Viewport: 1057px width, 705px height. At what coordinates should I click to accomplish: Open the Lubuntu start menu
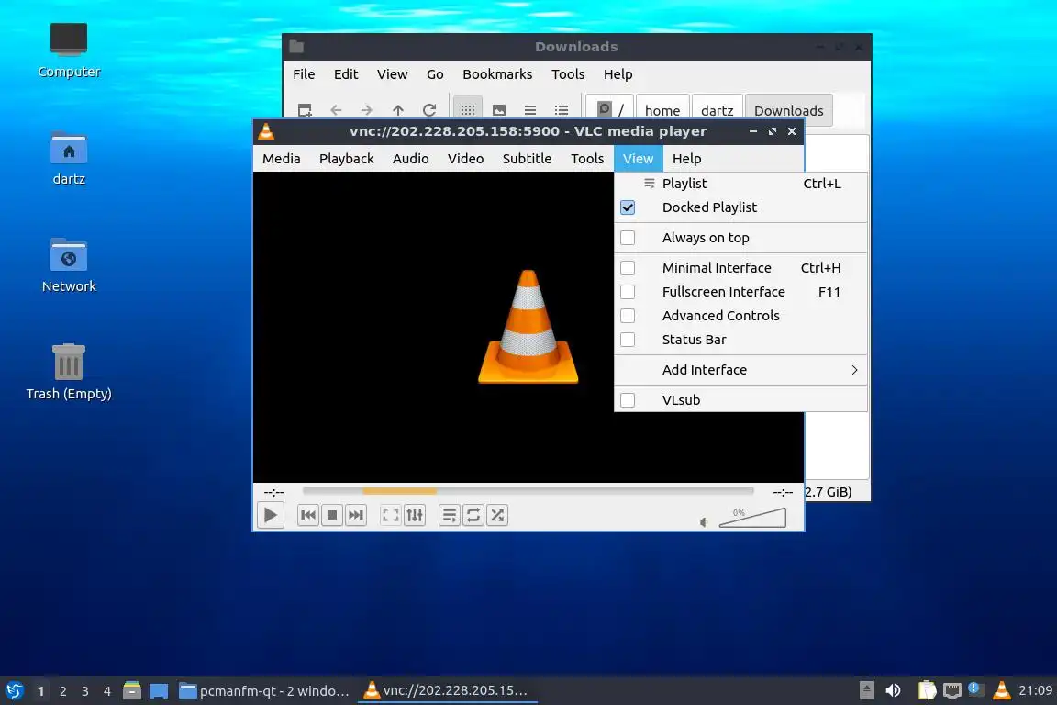tap(14, 691)
